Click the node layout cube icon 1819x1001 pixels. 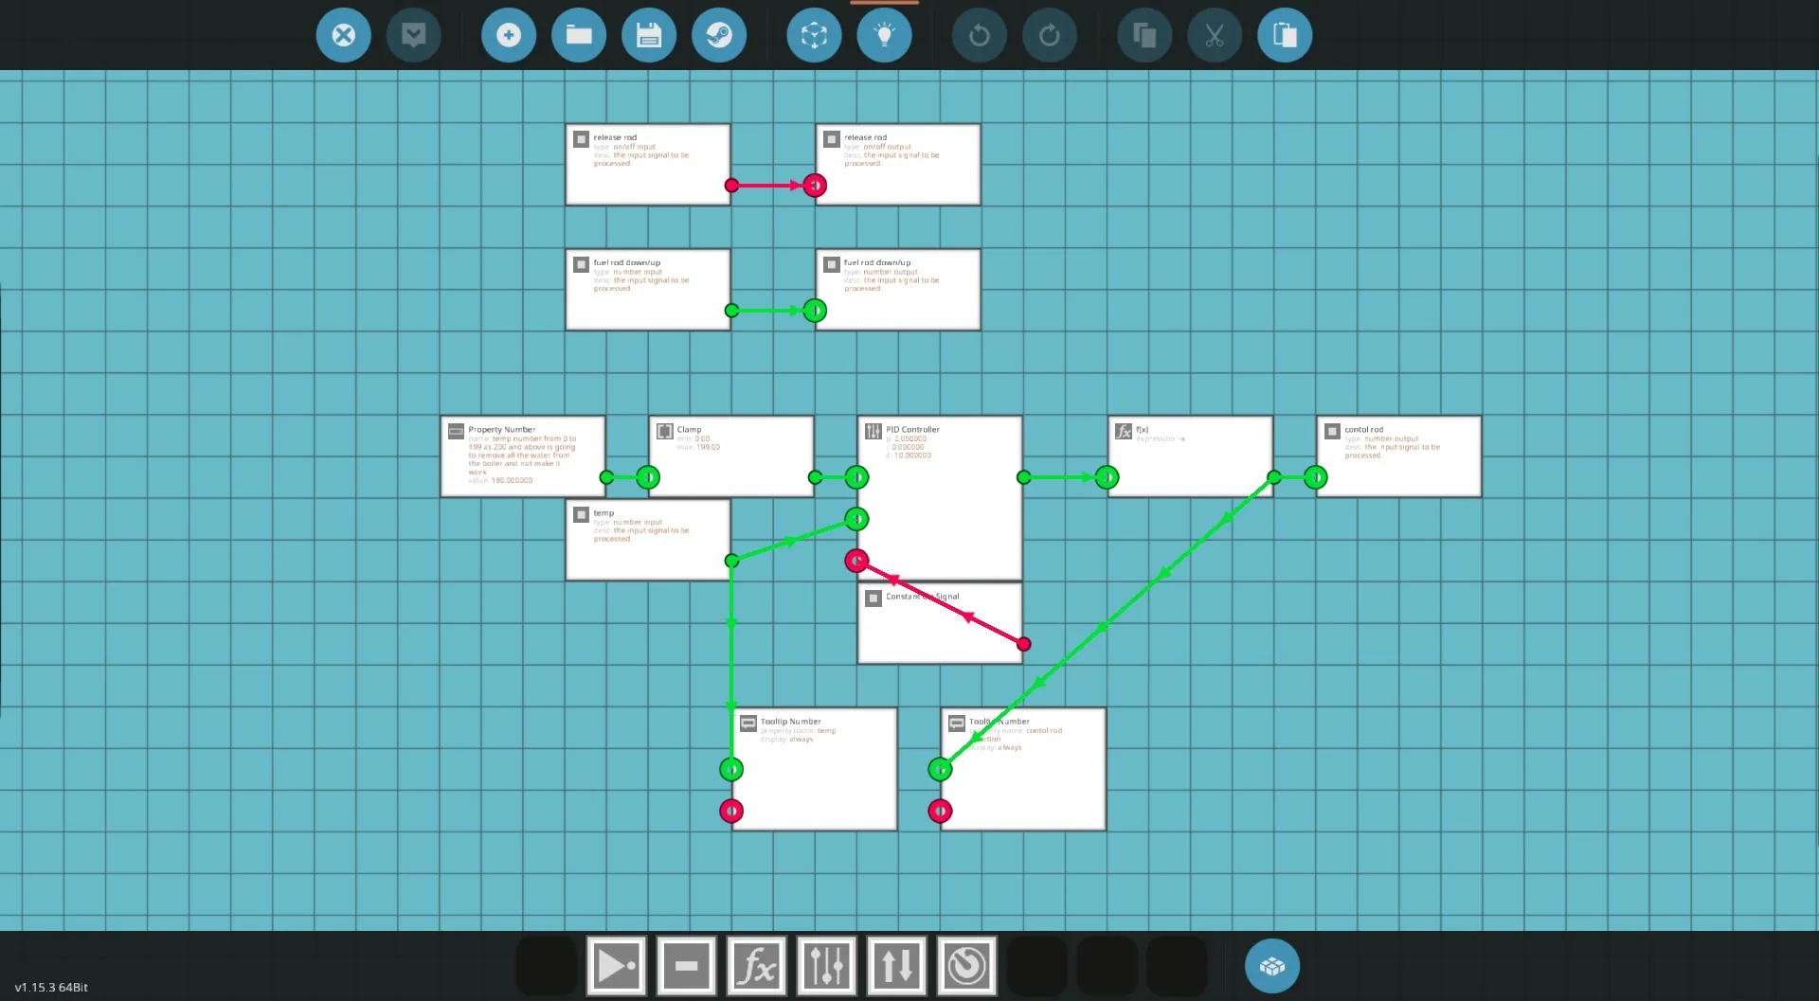[813, 36]
